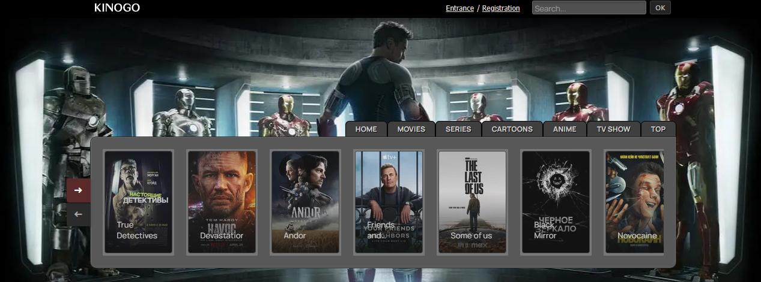Select the Andor poster
This screenshot has width=761, height=282.
pyautogui.click(x=306, y=202)
